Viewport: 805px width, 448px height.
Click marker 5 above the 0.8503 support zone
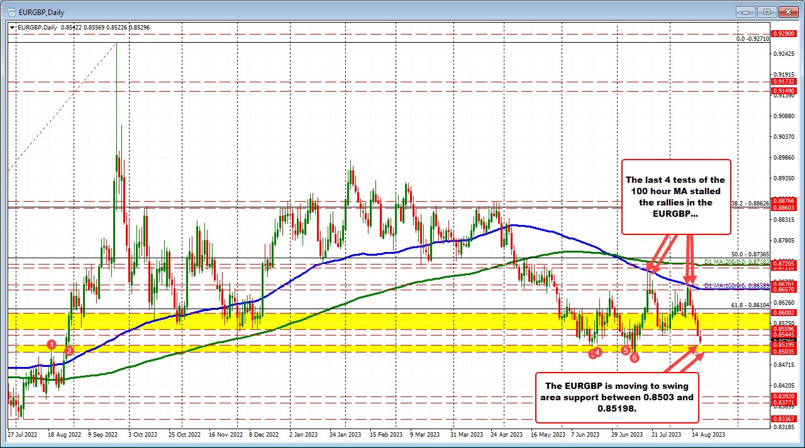point(626,351)
